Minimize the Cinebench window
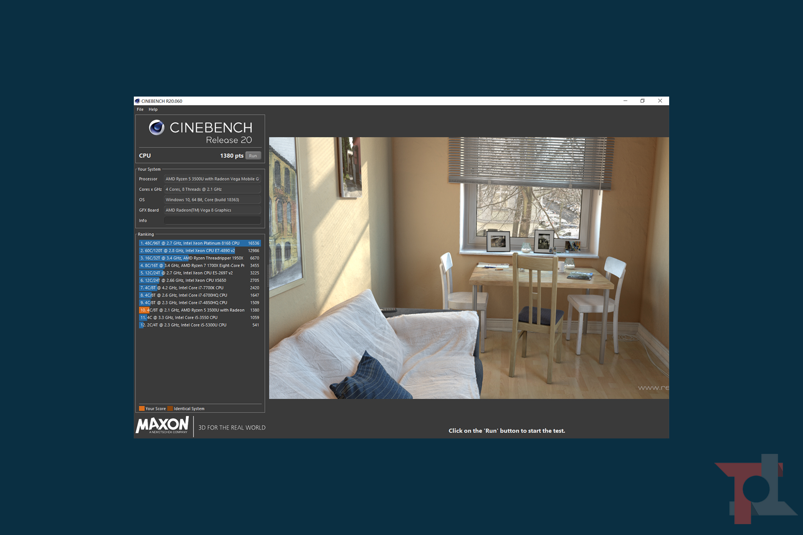The image size is (803, 535). tap(625, 101)
